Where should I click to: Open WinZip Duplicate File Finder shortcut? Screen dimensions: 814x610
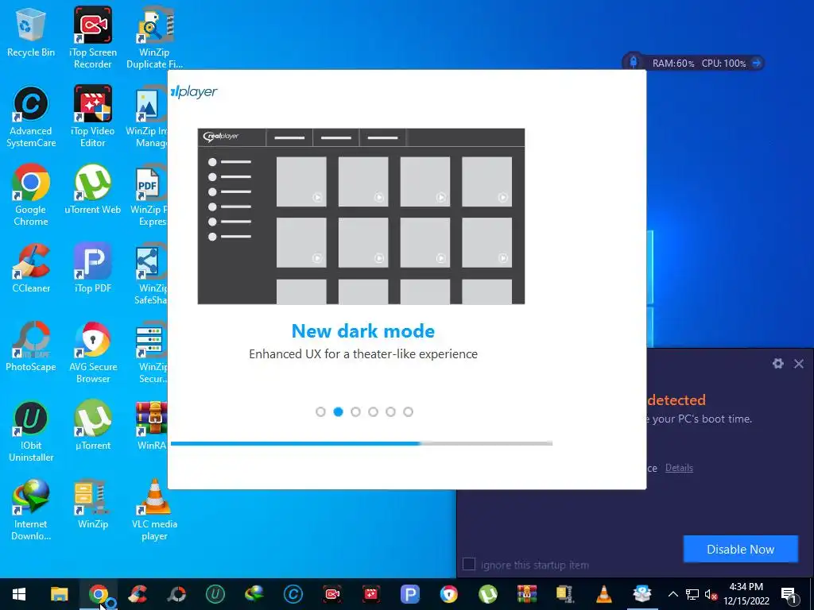[x=154, y=37]
